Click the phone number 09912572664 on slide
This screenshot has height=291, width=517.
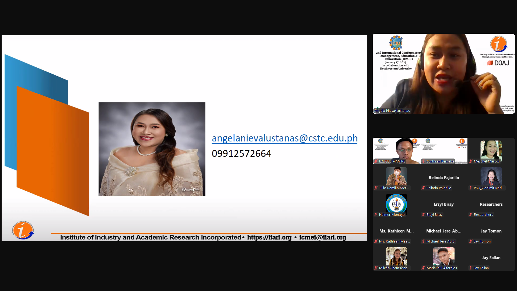point(241,154)
